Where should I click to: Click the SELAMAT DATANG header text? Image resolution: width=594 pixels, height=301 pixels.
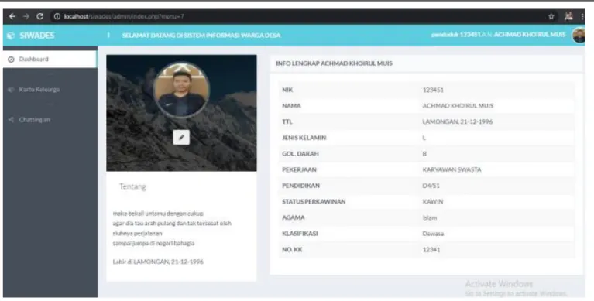[201, 36]
